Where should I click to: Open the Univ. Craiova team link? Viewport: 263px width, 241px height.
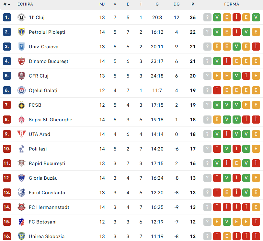point(43,47)
